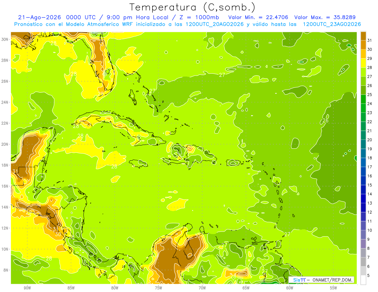The image size is (378, 292).
Task: Click the 8N latitude axis label
Action: coord(6,270)
